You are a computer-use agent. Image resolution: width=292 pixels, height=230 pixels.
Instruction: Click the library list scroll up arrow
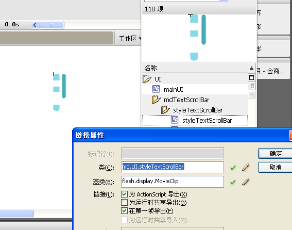[251, 95]
